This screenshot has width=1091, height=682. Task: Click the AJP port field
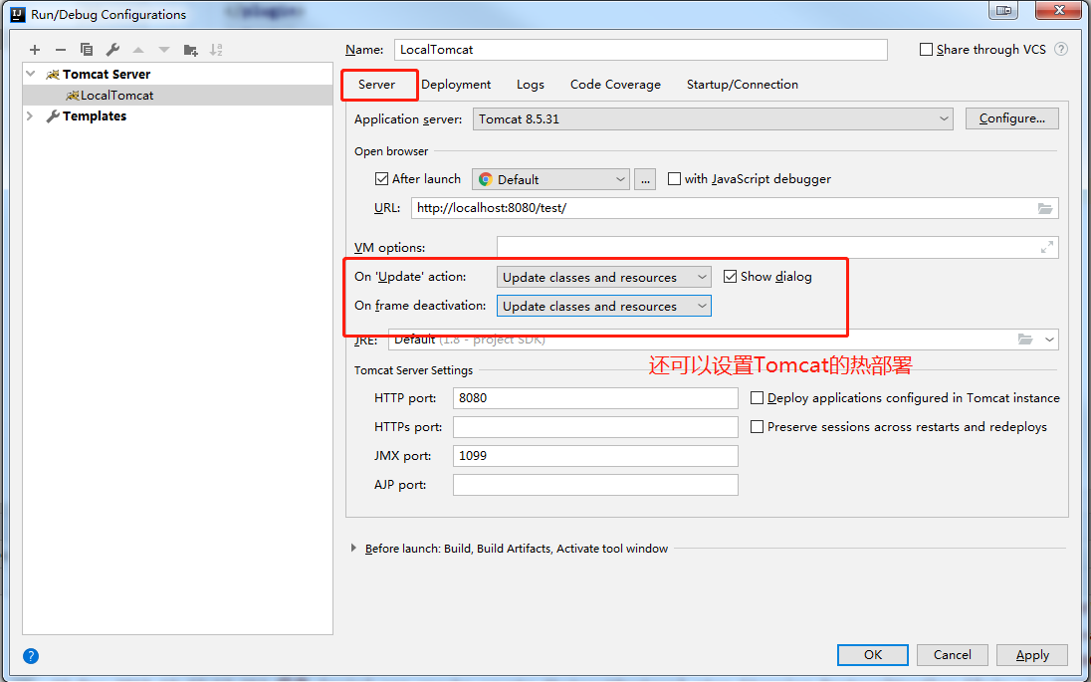[x=595, y=485]
